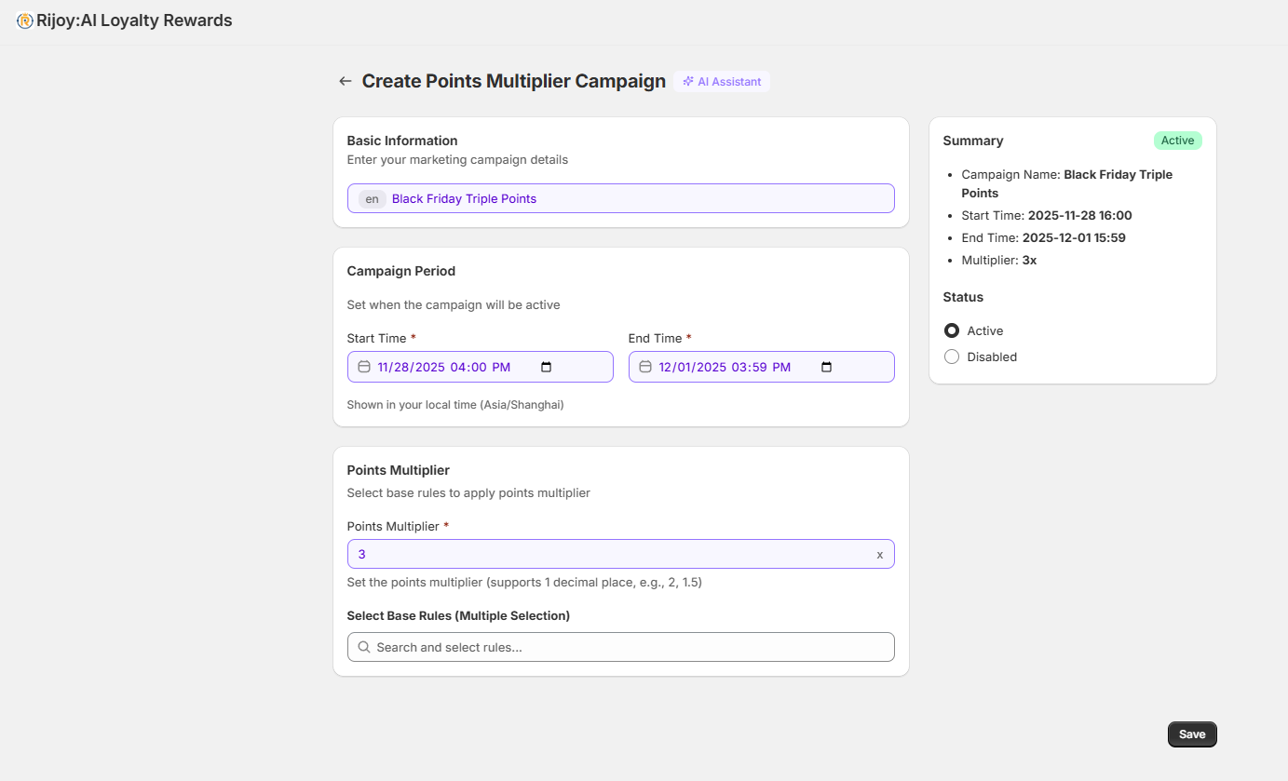Clear the Points Multiplier value with x
Image resolution: width=1288 pixels, height=781 pixels.
tap(879, 555)
